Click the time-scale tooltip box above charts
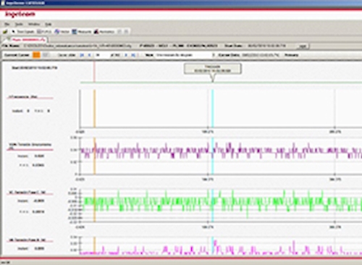 [x=213, y=69]
